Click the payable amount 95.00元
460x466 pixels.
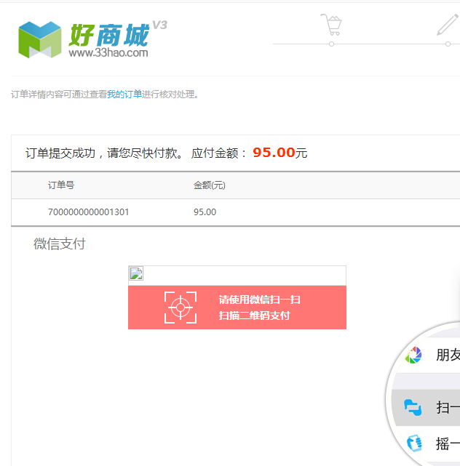(x=280, y=153)
